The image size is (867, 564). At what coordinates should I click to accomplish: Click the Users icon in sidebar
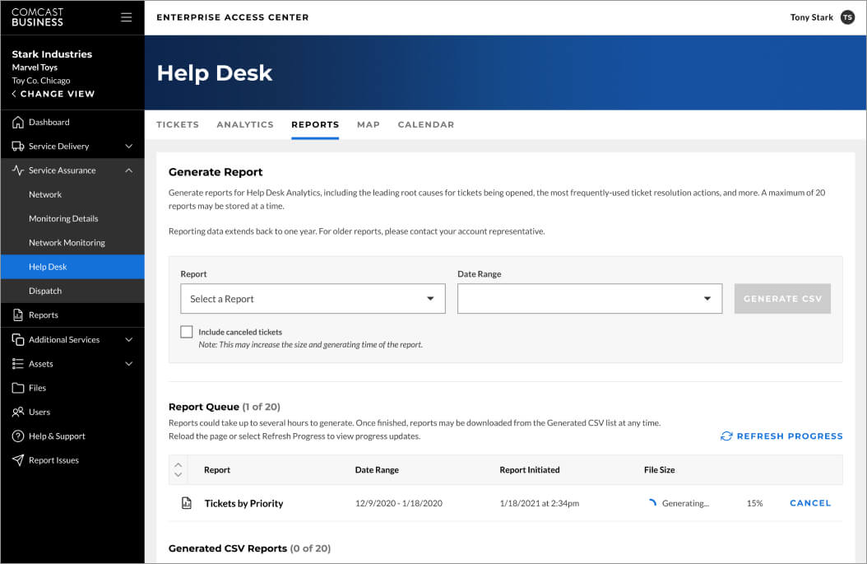tap(18, 412)
